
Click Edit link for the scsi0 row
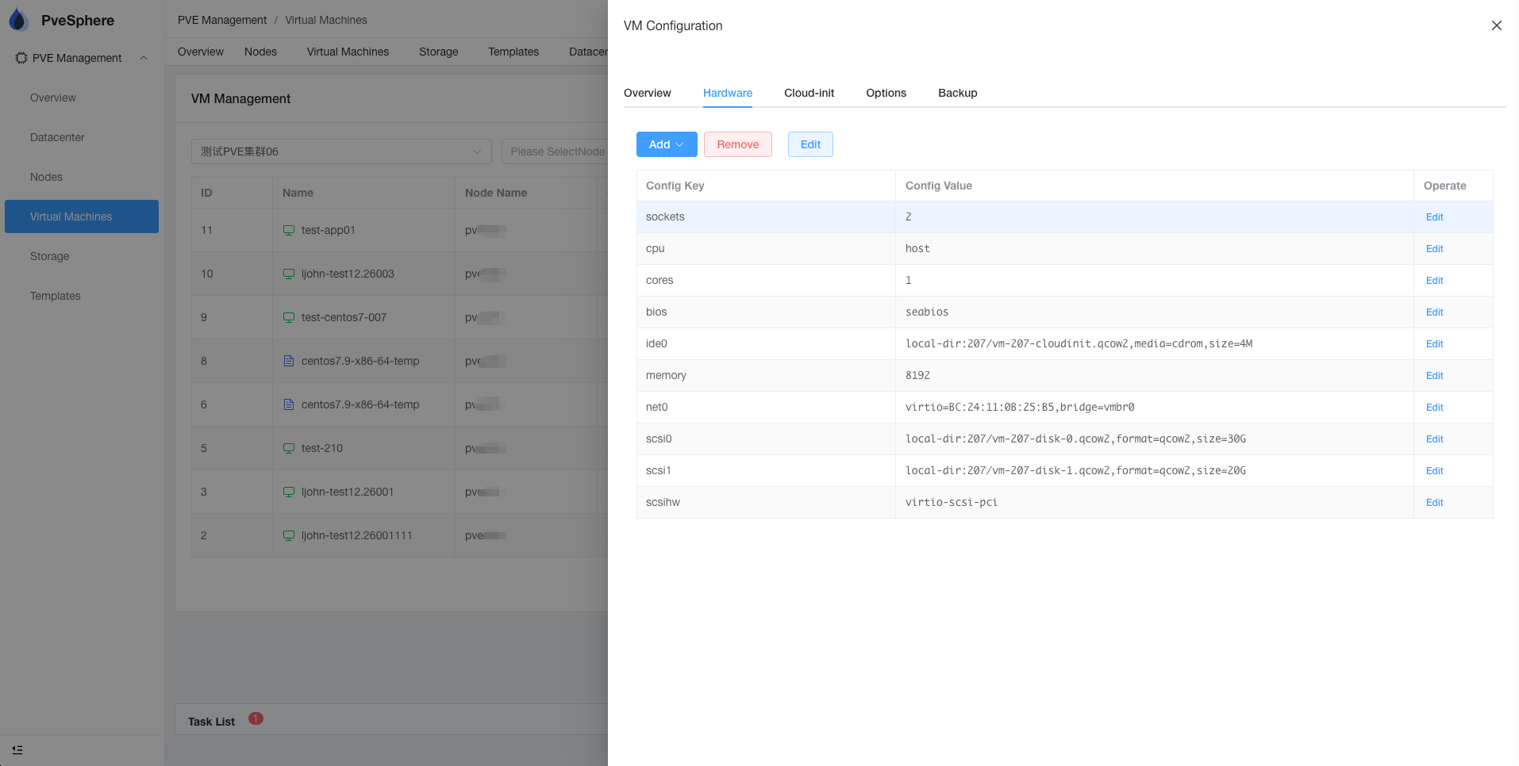point(1434,439)
